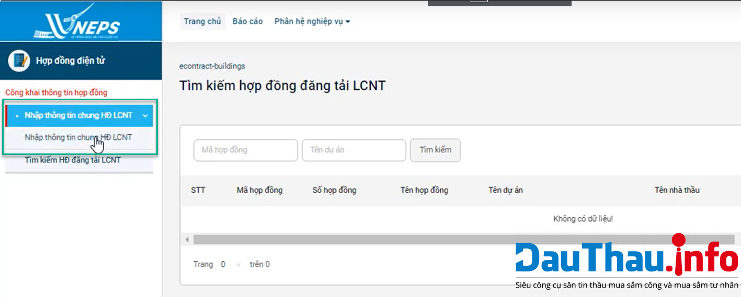Viewport: 741px width, 297px height.
Task: Expand the chevron on the highlighted Nhập thông tin chung menu
Action: (x=145, y=115)
